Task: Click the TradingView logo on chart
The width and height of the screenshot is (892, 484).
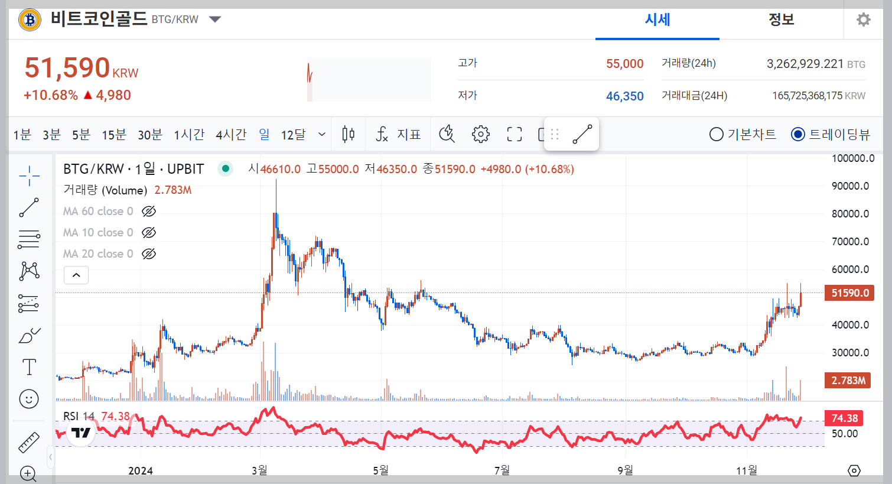Action: click(81, 433)
